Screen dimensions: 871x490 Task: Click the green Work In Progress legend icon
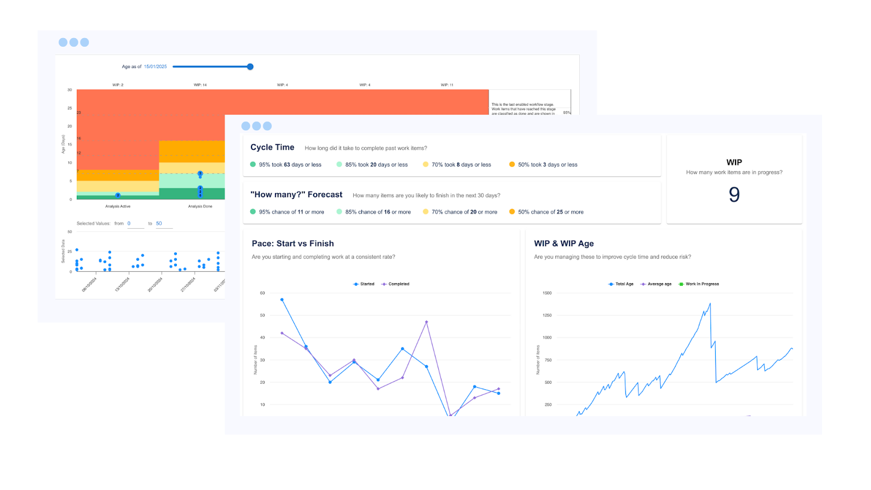(680, 284)
